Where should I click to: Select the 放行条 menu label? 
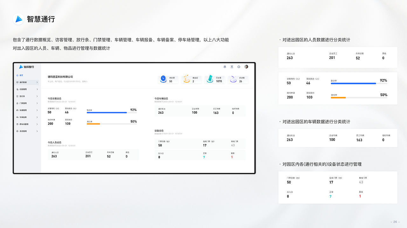coord(22,96)
